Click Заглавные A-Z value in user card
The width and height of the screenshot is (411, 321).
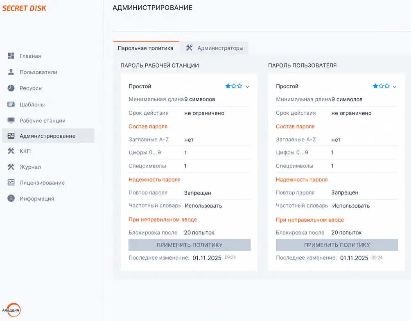[x=336, y=140]
